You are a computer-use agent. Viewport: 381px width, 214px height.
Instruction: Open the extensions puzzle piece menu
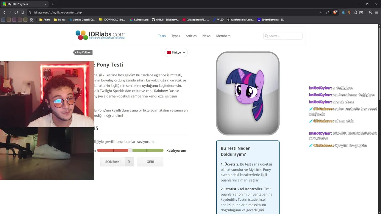(x=355, y=12)
